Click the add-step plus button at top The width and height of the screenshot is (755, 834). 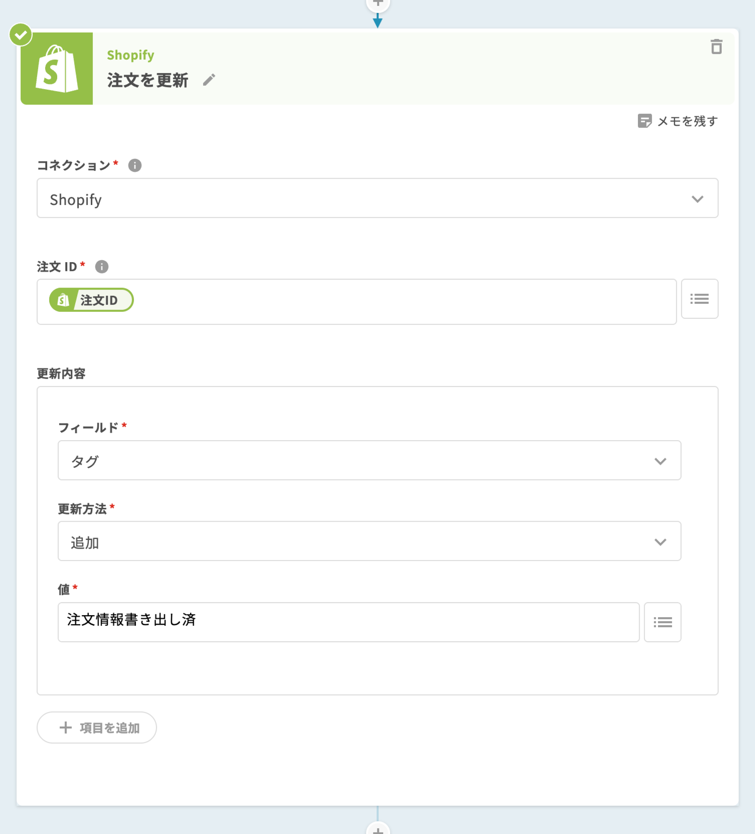tap(378, 3)
